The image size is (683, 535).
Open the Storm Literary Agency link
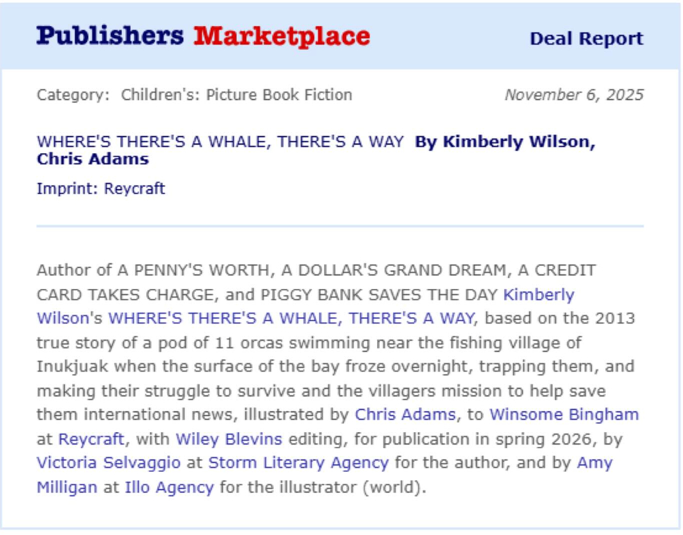pos(298,462)
